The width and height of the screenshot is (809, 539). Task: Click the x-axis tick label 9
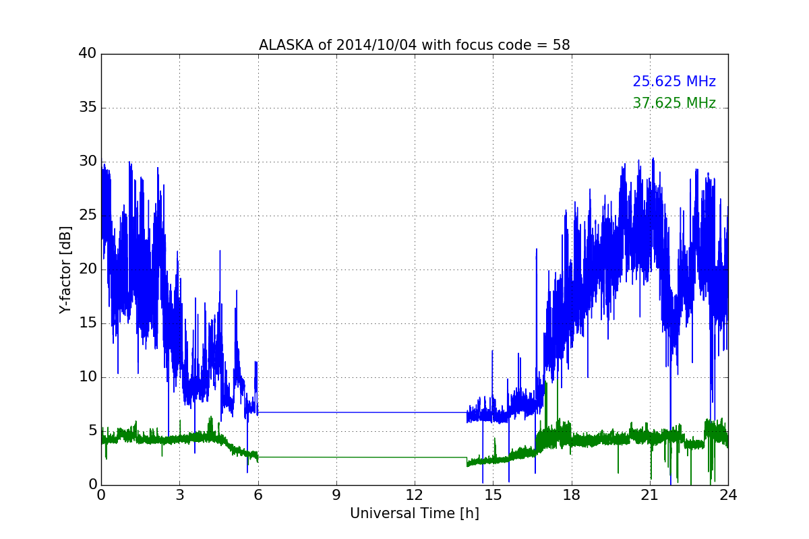[x=336, y=495]
